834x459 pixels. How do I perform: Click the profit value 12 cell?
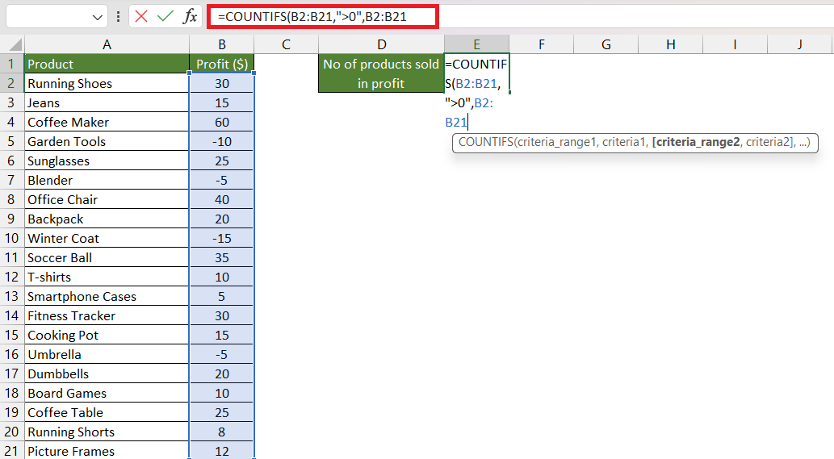(x=222, y=451)
